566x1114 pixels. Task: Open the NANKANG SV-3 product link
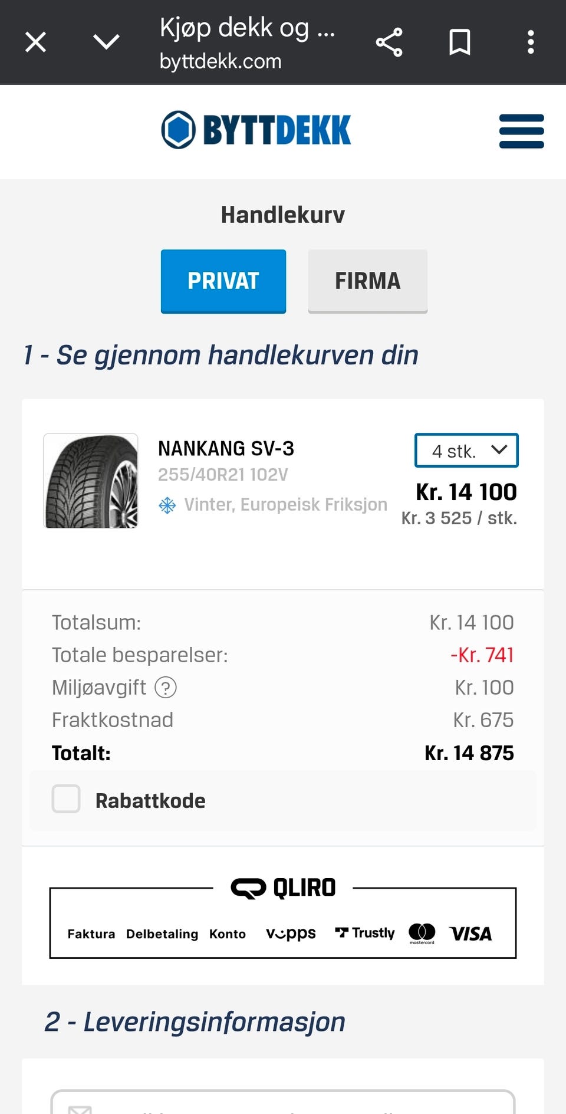click(x=226, y=449)
